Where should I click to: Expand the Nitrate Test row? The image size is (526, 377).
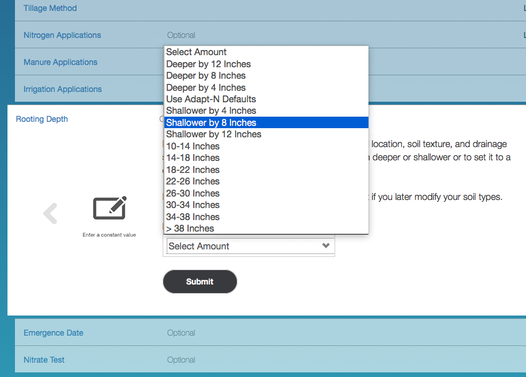pyautogui.click(x=44, y=360)
